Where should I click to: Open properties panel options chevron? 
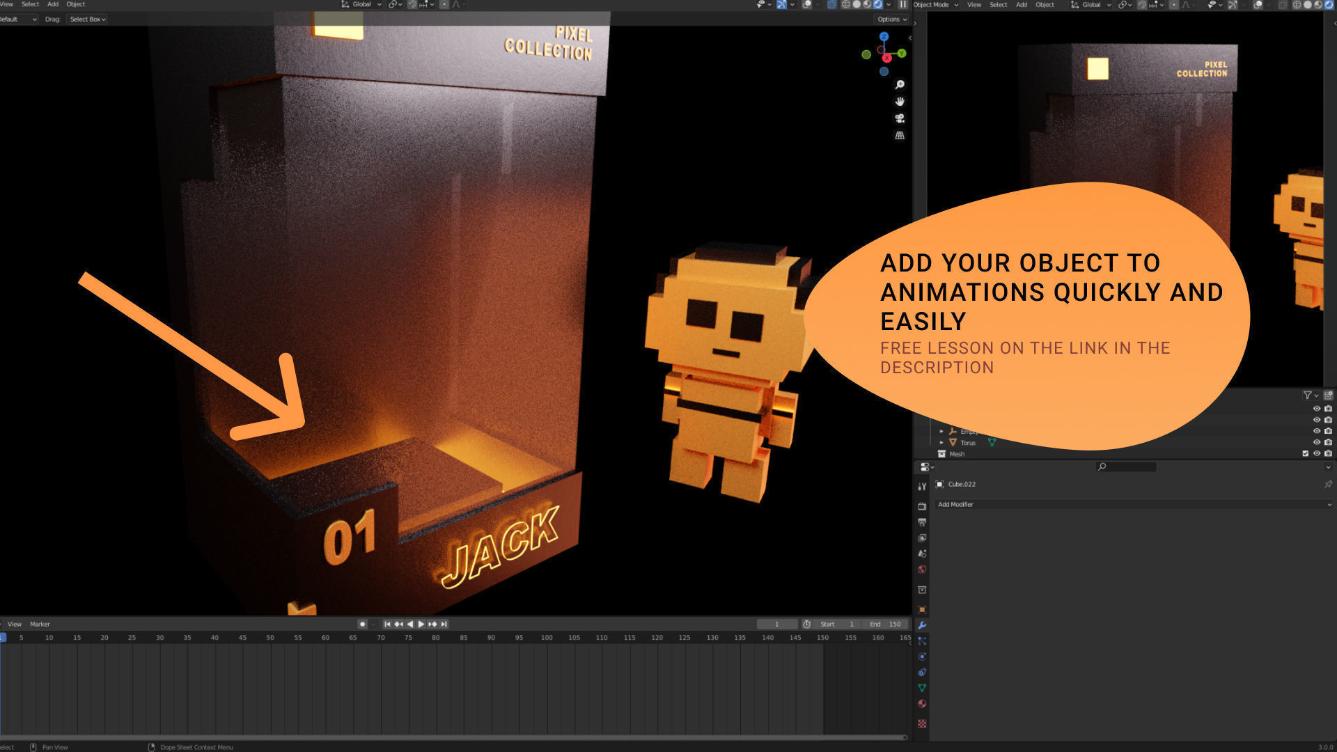click(1328, 467)
